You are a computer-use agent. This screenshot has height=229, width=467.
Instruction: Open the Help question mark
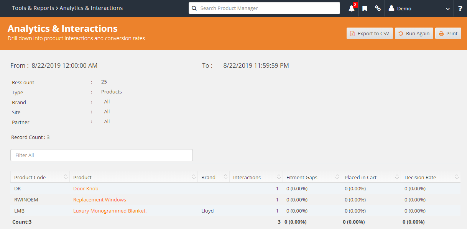[x=460, y=8]
